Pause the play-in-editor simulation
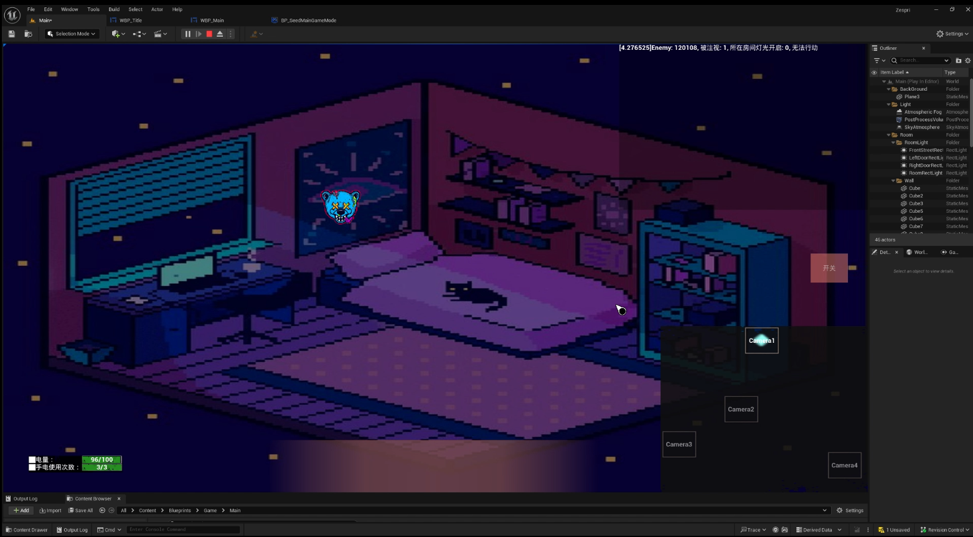 [187, 34]
